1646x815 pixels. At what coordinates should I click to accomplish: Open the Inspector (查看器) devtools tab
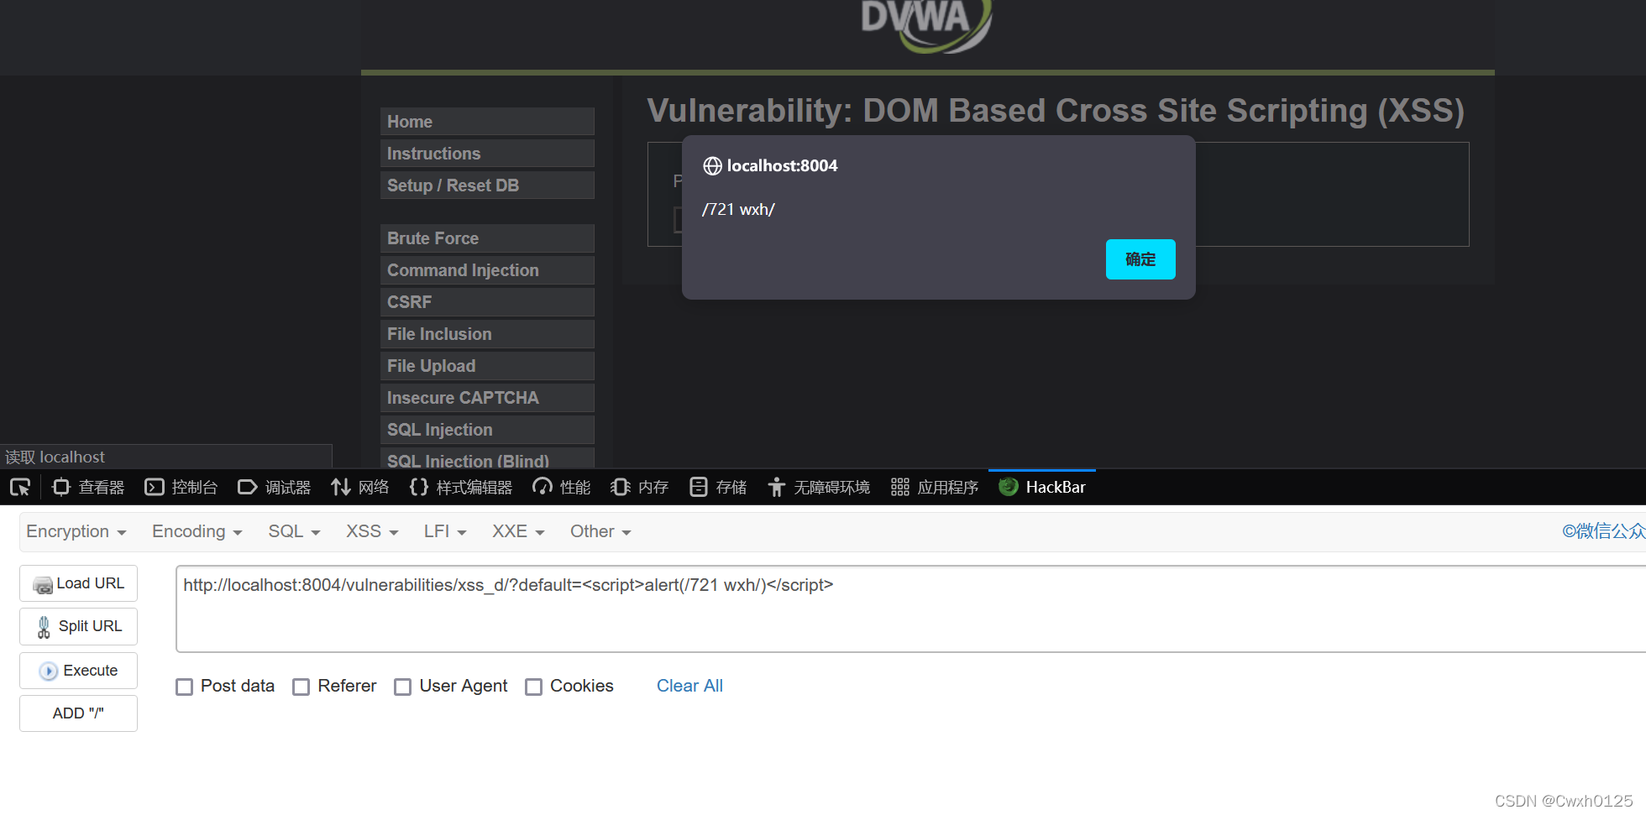pyautogui.click(x=88, y=487)
